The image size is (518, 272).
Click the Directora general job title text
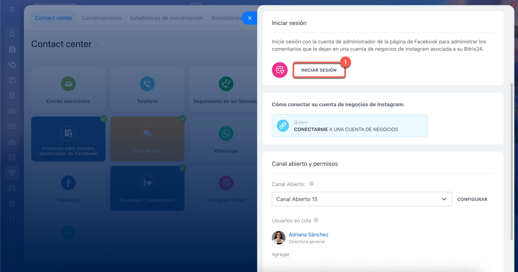[x=306, y=242]
